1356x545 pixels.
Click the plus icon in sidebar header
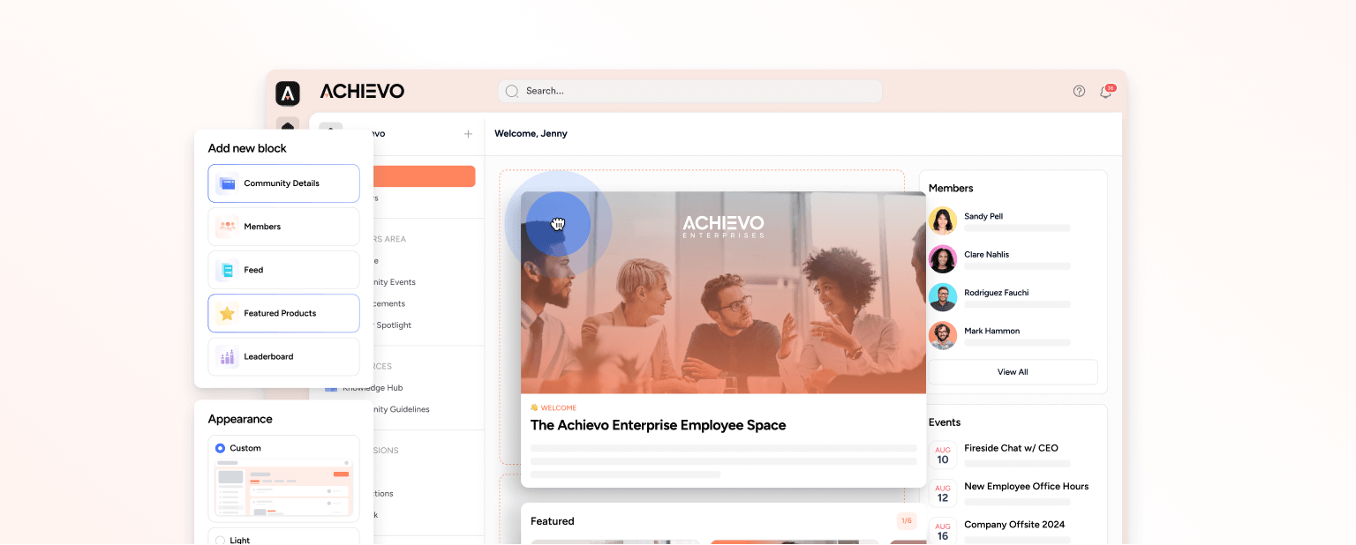click(x=468, y=134)
